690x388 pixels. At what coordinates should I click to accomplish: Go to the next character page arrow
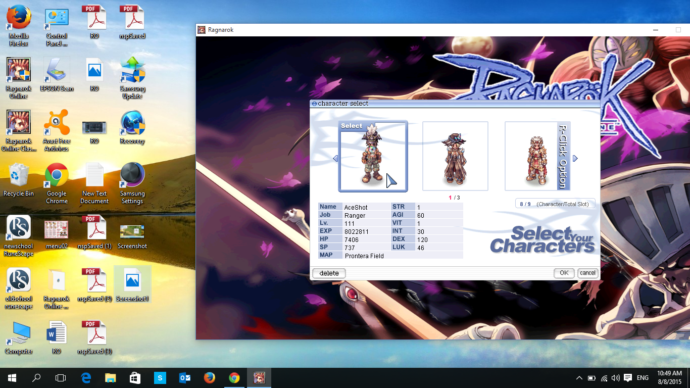(575, 159)
